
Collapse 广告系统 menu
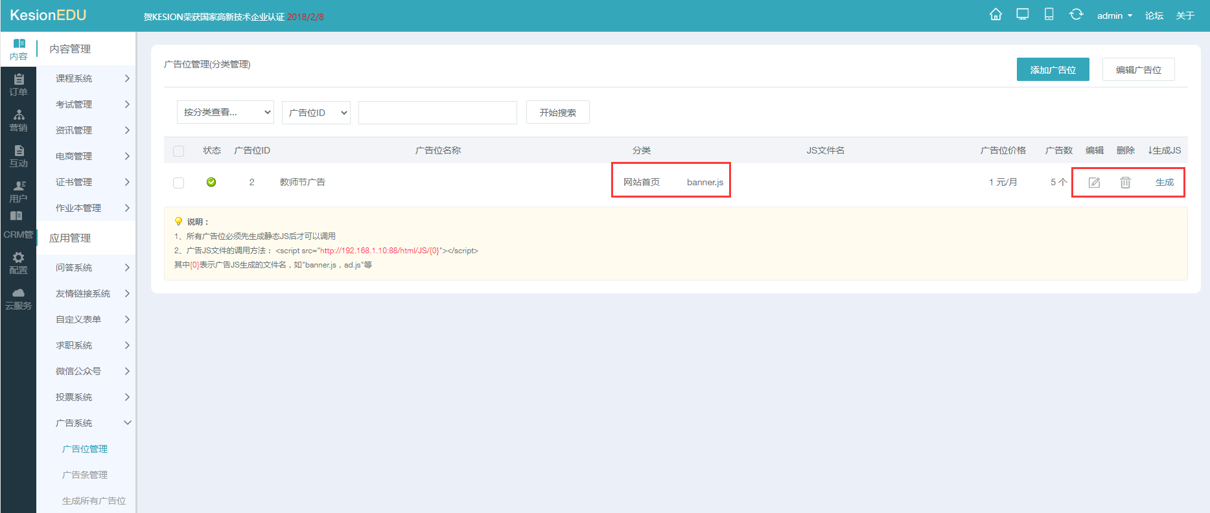click(x=86, y=423)
